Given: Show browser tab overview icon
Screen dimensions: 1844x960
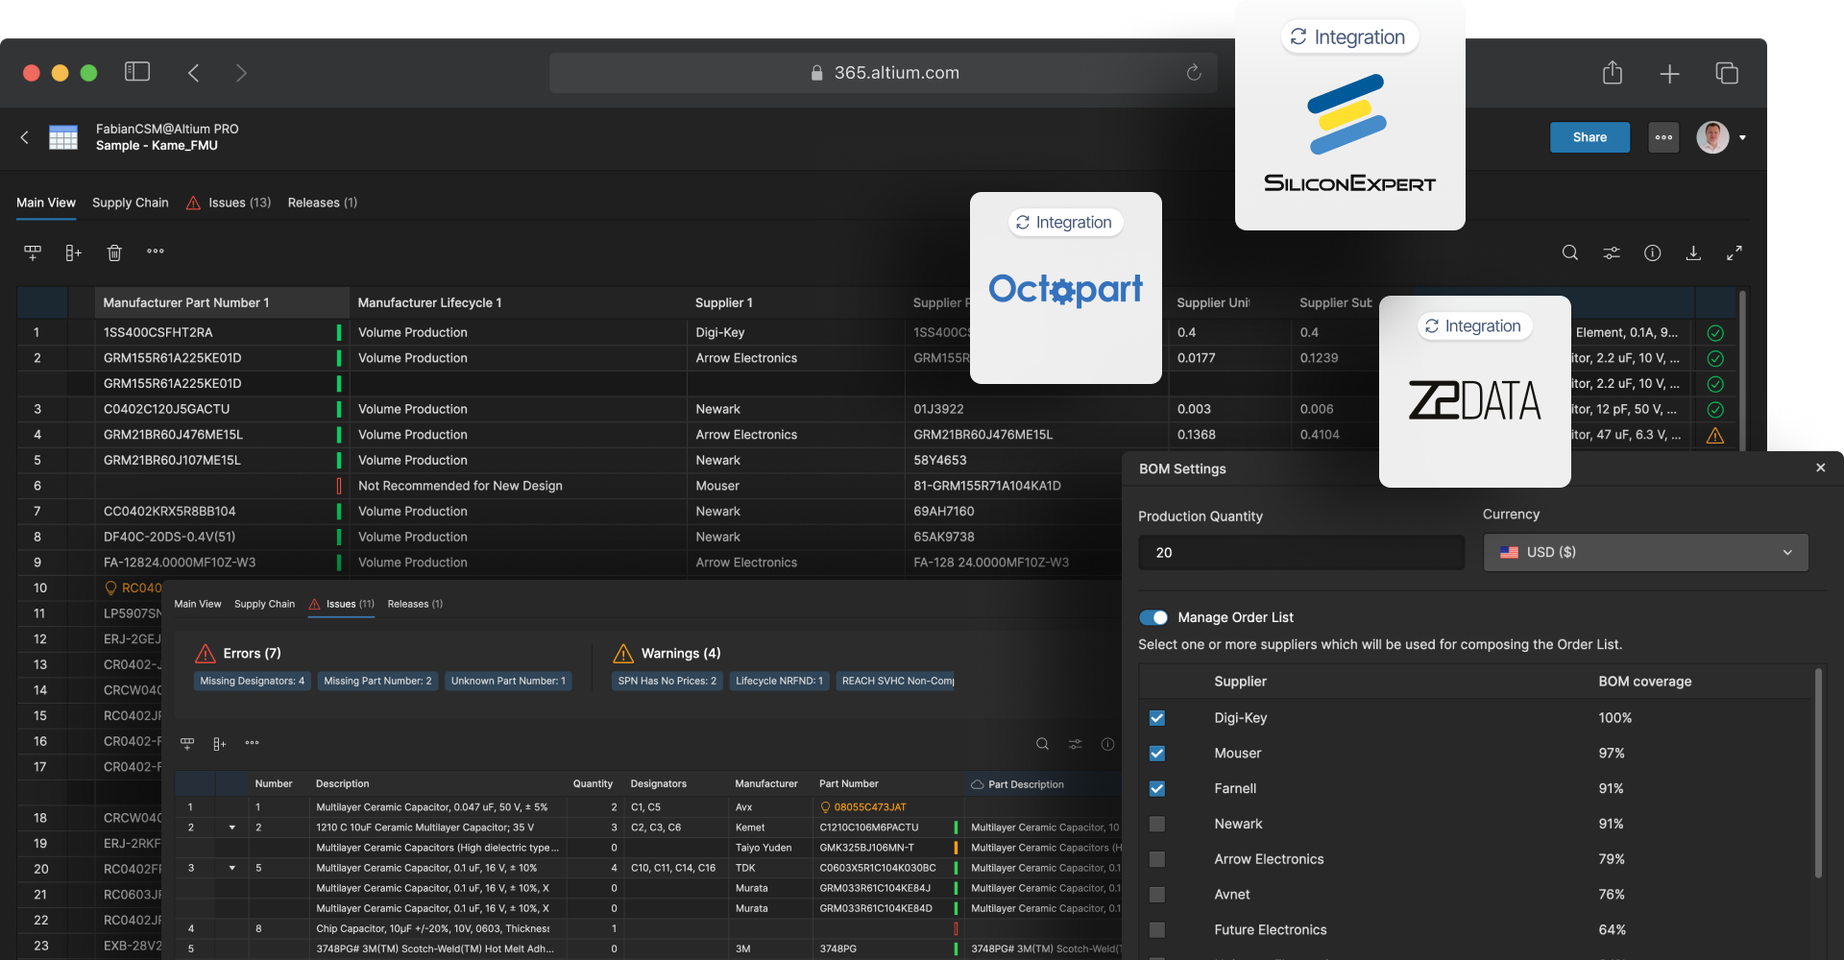Looking at the screenshot, I should (x=1727, y=73).
